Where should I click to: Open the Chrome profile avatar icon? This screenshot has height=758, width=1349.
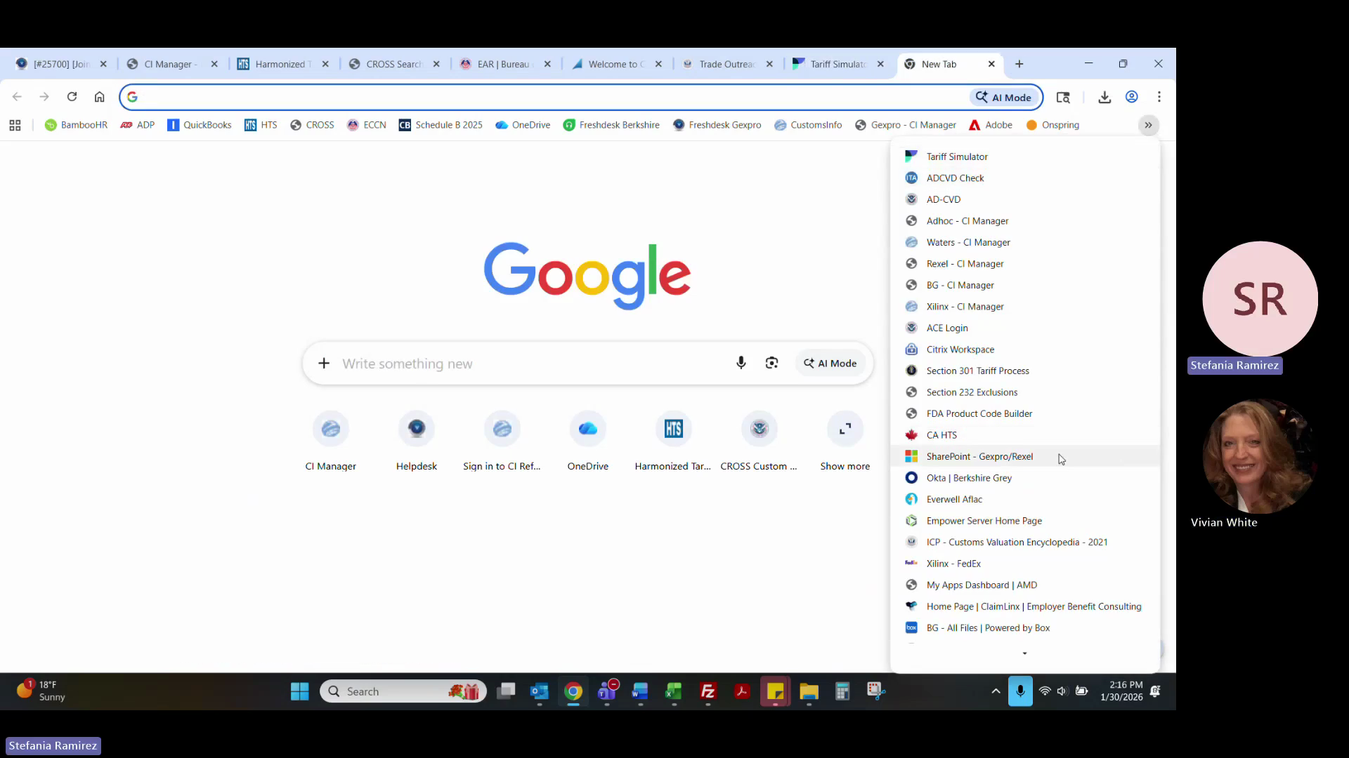(1131, 97)
